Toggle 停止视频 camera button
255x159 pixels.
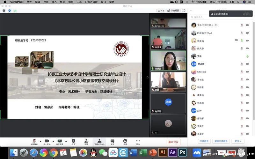[47, 141]
